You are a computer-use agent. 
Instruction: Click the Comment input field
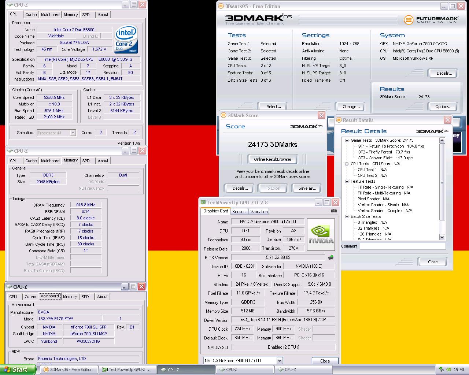pyautogui.click(x=403, y=246)
